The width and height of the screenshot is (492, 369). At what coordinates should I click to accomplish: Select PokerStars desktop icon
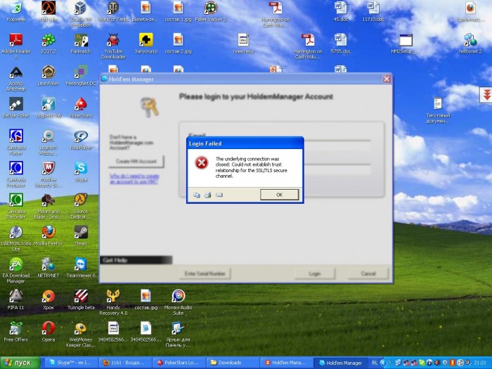pos(81,108)
